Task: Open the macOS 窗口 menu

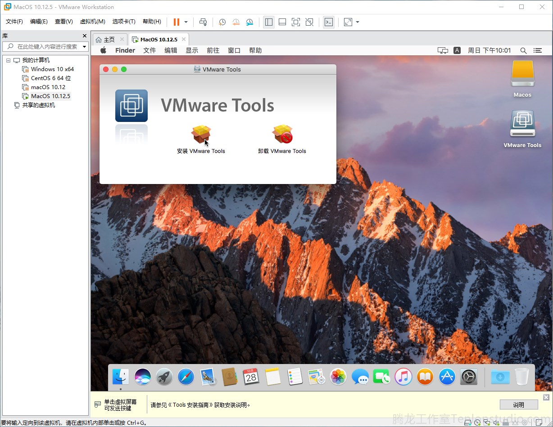Action: pyautogui.click(x=234, y=50)
